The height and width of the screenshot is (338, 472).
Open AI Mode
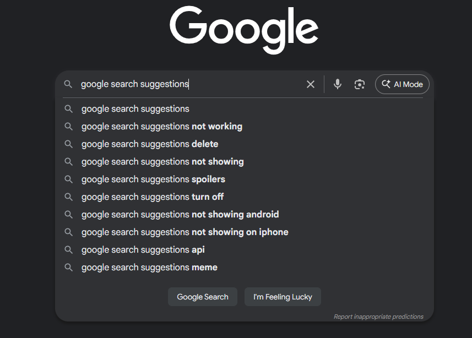pos(402,84)
